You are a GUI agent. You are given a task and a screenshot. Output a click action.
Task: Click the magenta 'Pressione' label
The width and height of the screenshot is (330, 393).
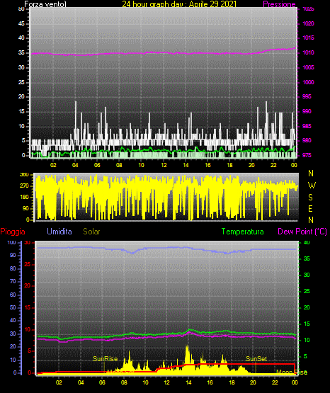click(x=279, y=4)
